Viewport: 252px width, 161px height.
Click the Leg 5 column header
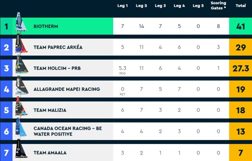(198, 6)
